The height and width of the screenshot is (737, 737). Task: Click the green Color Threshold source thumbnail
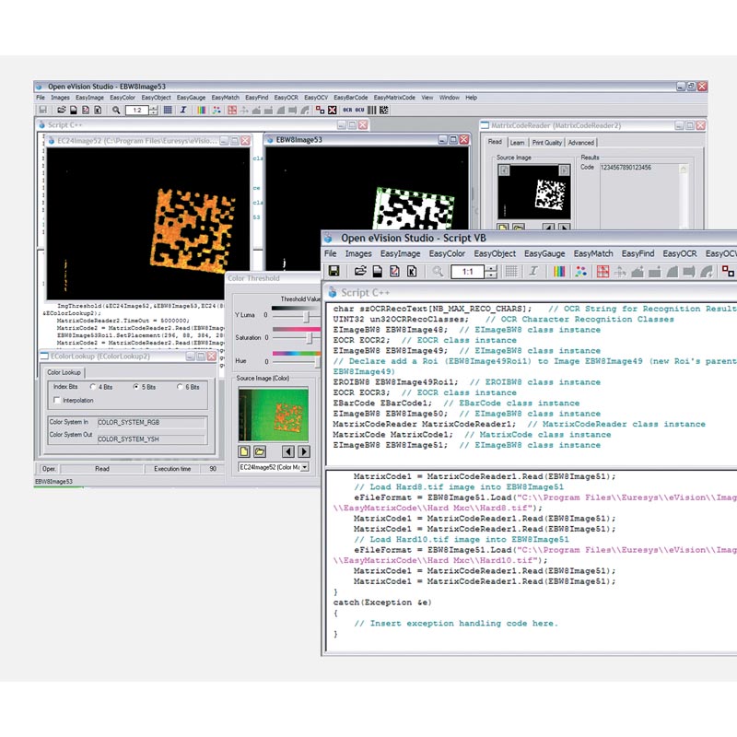point(274,414)
